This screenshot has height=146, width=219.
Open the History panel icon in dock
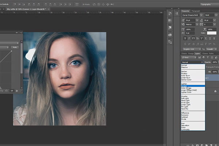pos(170,14)
